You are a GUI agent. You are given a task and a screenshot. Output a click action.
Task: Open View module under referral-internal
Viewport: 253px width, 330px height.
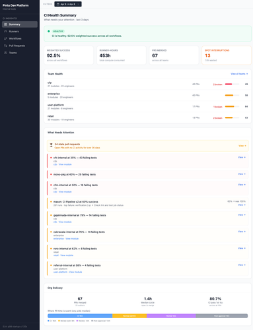pyautogui.click(x=75, y=272)
